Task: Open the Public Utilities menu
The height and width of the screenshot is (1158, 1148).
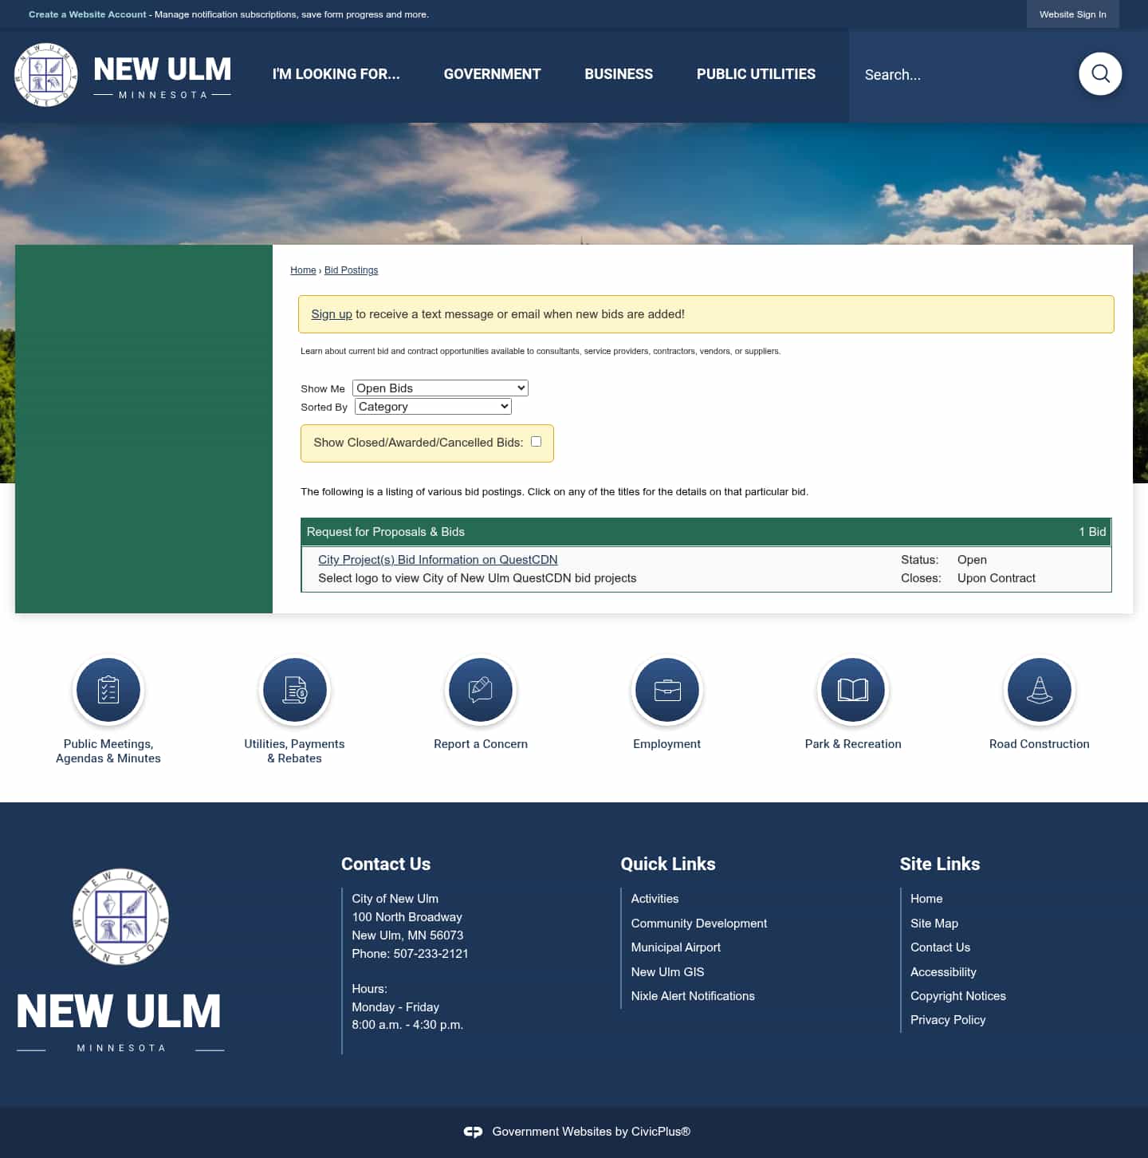Action: point(756,74)
